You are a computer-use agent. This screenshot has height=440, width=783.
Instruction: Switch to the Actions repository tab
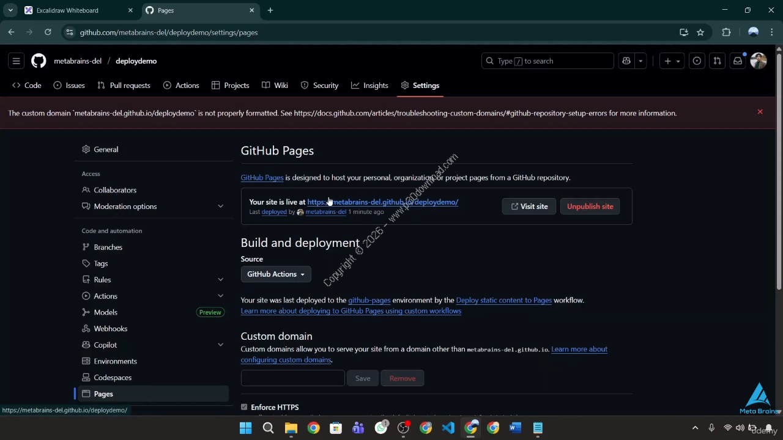181,86
